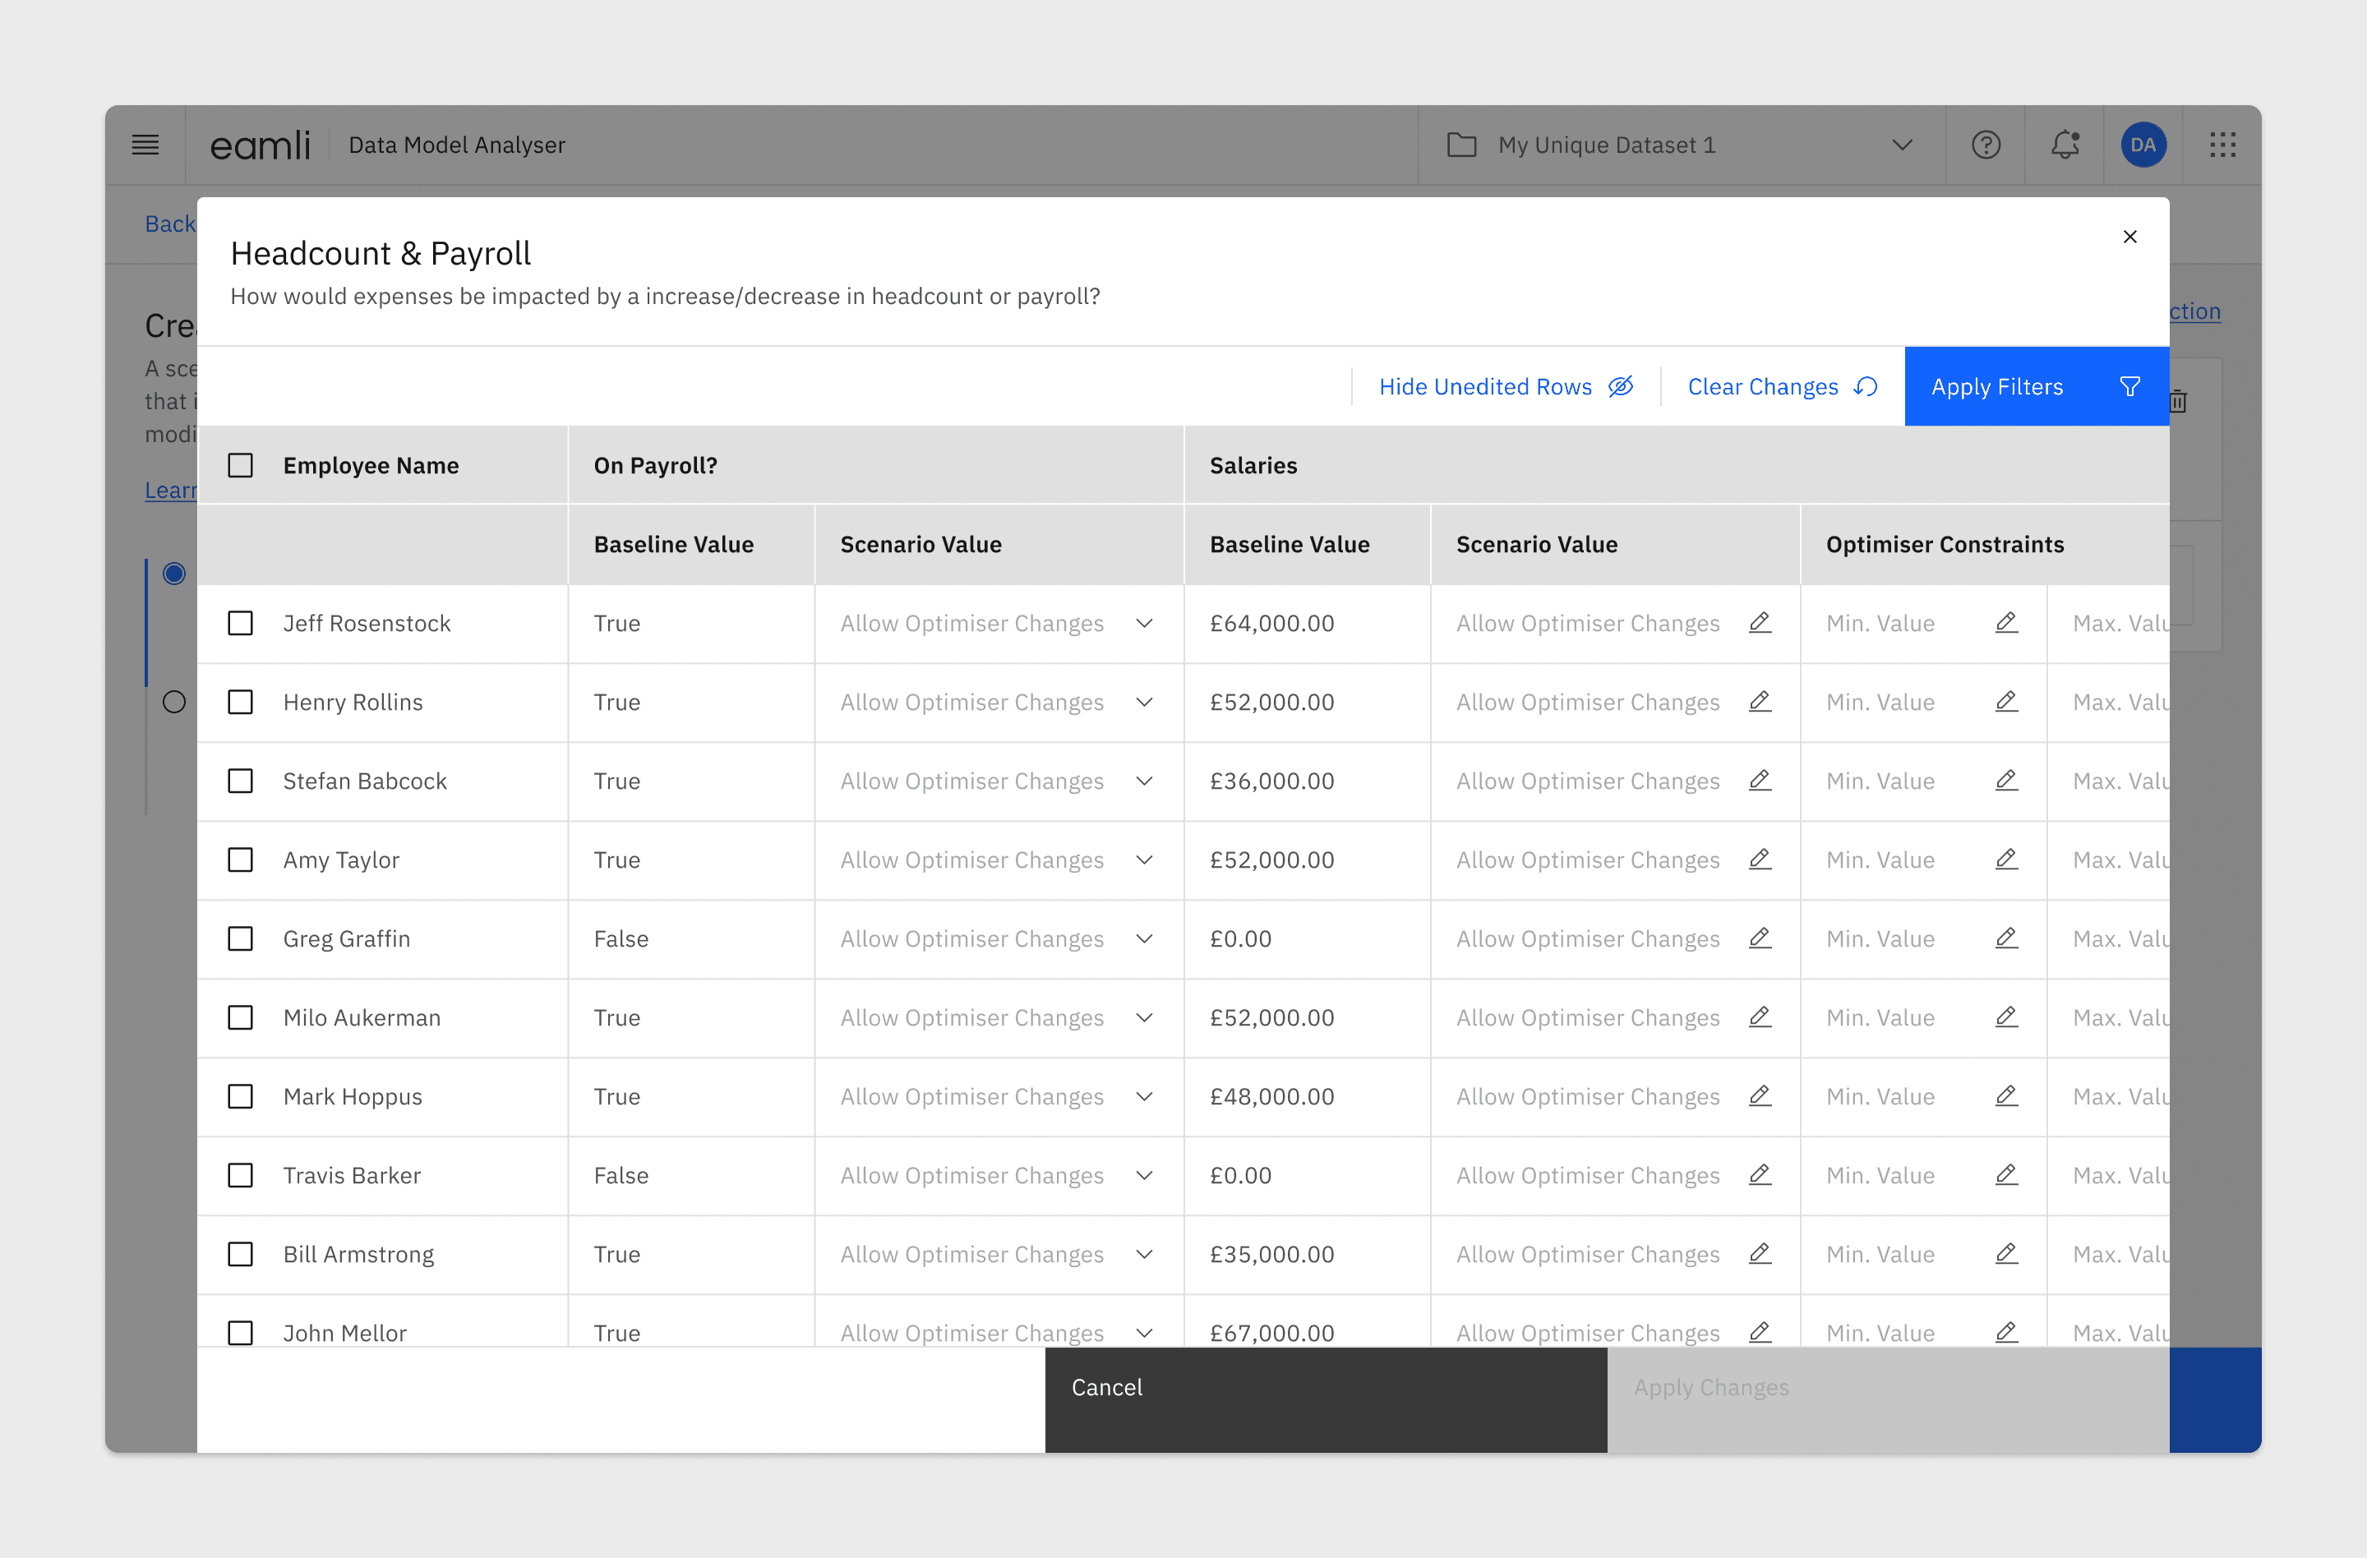Edit Amy Taylor's Min. Value pencil icon
2367x1558 pixels.
point(2006,859)
